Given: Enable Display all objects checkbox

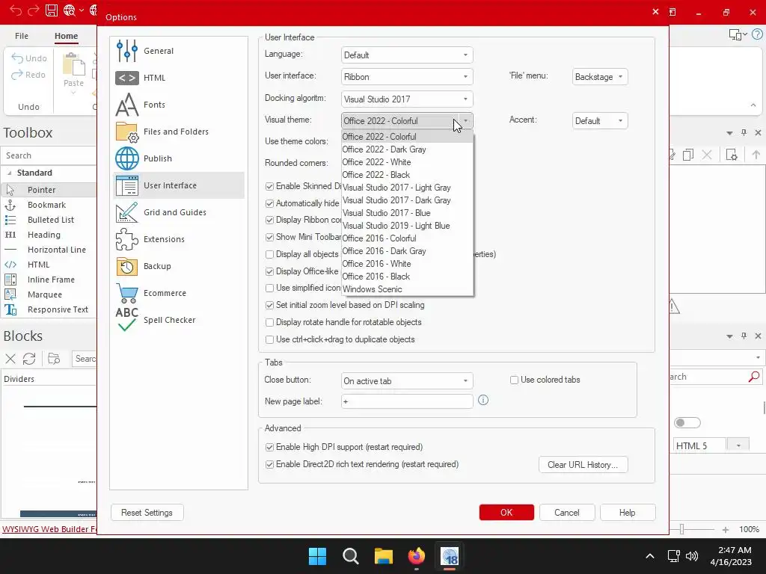Looking at the screenshot, I should coord(269,254).
